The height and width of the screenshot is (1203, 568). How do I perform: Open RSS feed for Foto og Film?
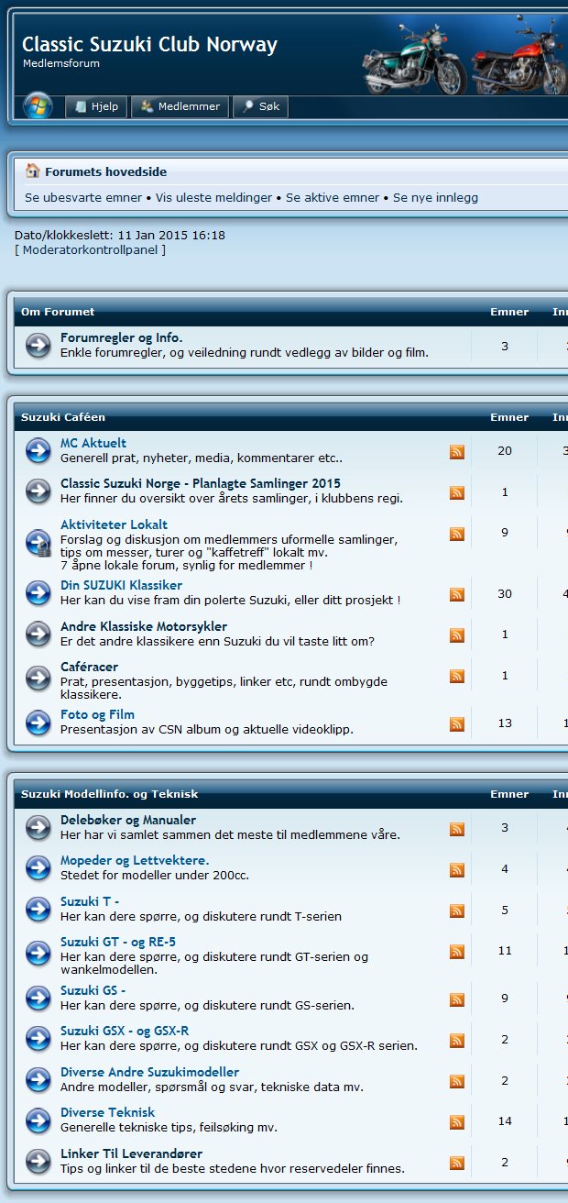pos(456,723)
